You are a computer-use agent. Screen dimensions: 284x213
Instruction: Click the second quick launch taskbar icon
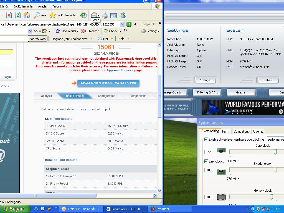[42, 209]
